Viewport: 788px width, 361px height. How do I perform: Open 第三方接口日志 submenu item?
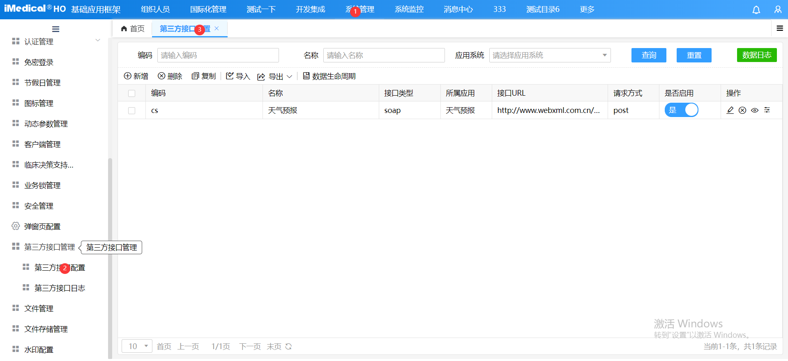pyautogui.click(x=60, y=288)
